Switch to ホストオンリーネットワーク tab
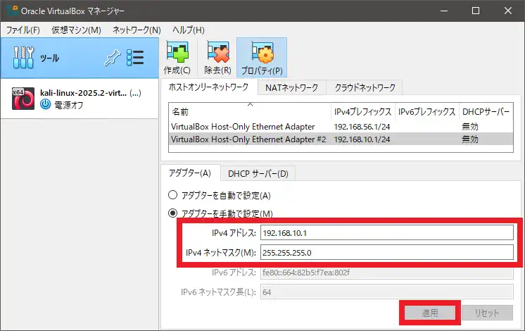The height and width of the screenshot is (331, 525). pos(208,87)
